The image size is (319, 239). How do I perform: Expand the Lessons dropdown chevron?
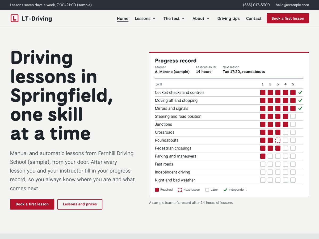(154, 19)
